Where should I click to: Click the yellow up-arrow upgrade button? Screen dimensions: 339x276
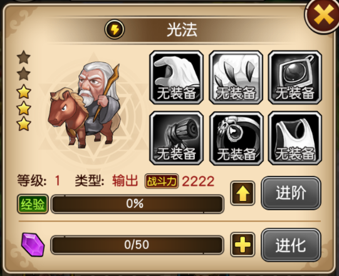(243, 193)
